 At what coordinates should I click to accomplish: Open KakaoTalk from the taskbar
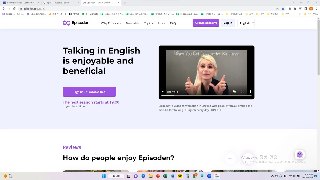point(180,176)
